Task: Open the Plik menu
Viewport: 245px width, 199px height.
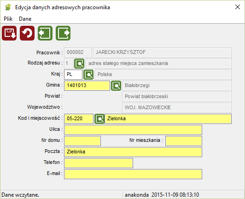Action: click(x=8, y=19)
